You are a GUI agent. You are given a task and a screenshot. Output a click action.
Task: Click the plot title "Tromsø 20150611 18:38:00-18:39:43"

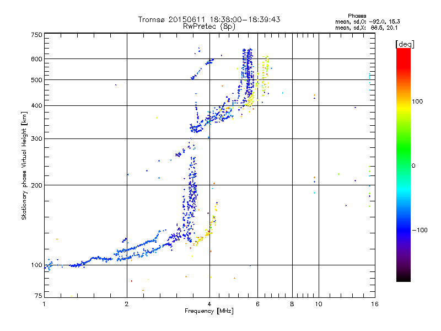[x=209, y=19]
